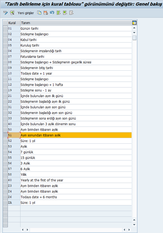Select 'Yearly at the first of the year' cell

[76, 180]
